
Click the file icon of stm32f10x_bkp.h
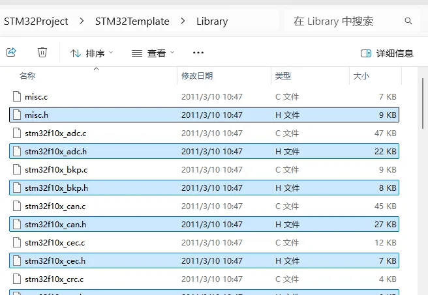click(17, 188)
